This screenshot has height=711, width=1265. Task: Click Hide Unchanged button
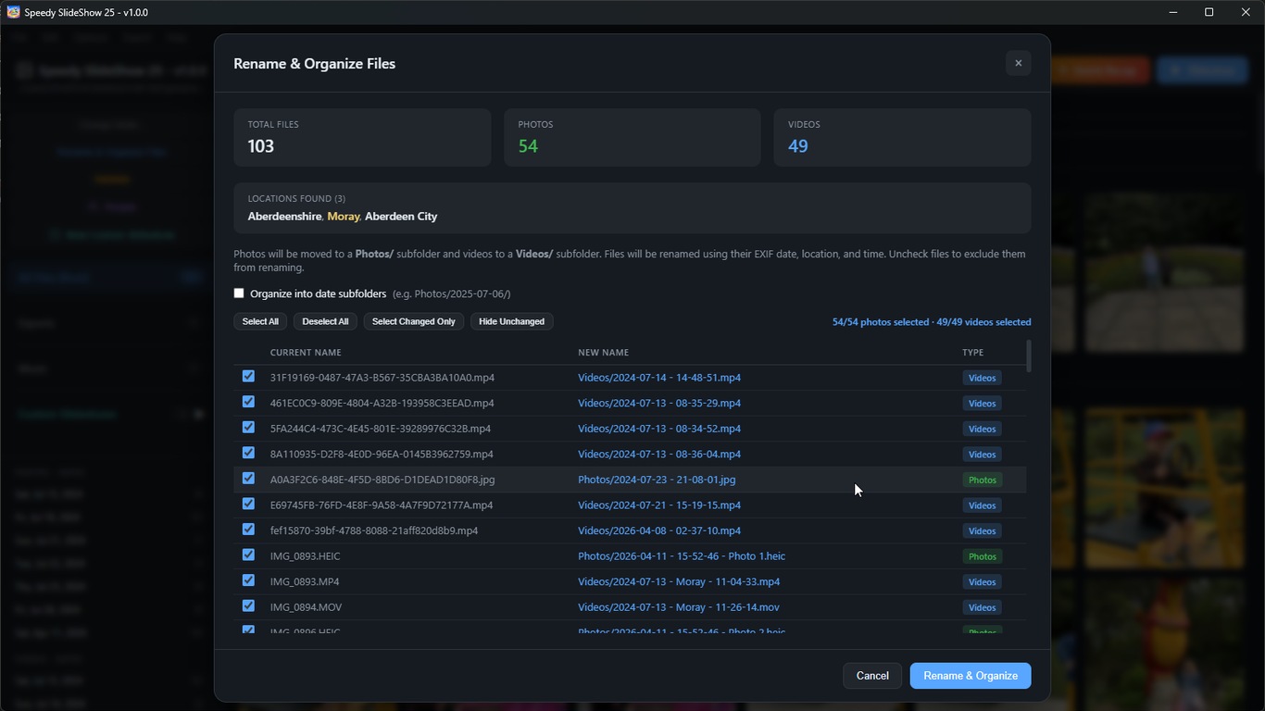click(511, 321)
